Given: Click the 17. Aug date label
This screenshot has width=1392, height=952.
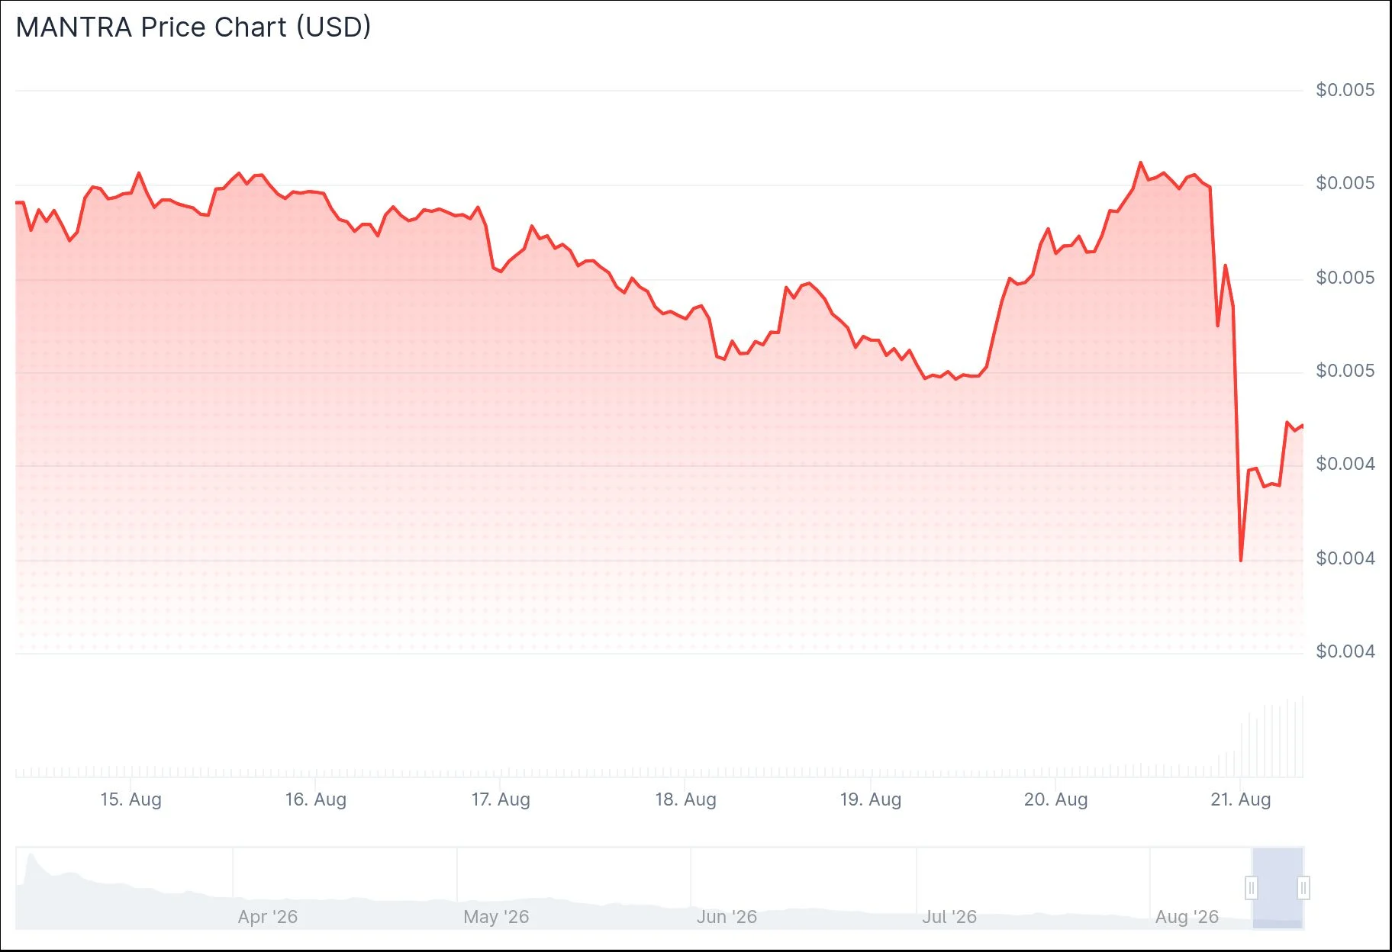Looking at the screenshot, I should pyautogui.click(x=501, y=799).
